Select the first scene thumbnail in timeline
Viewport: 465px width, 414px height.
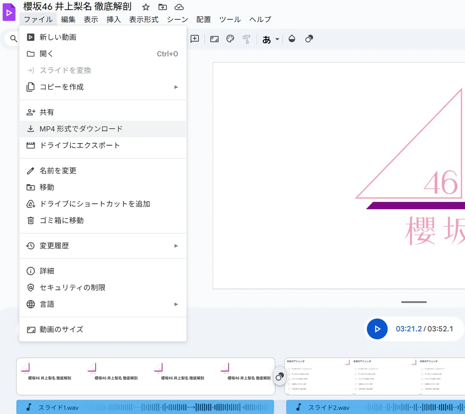pyautogui.click(x=146, y=376)
